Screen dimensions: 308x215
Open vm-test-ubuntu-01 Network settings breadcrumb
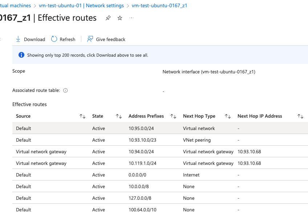point(81,5)
